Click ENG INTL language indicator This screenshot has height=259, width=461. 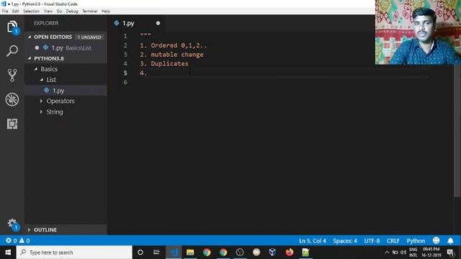pos(413,253)
